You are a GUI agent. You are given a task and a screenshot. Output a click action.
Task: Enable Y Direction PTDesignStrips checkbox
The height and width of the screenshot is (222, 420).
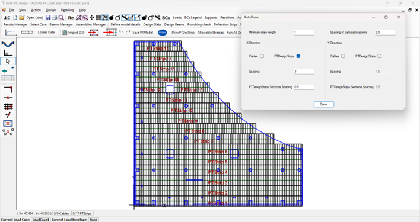[379, 56]
